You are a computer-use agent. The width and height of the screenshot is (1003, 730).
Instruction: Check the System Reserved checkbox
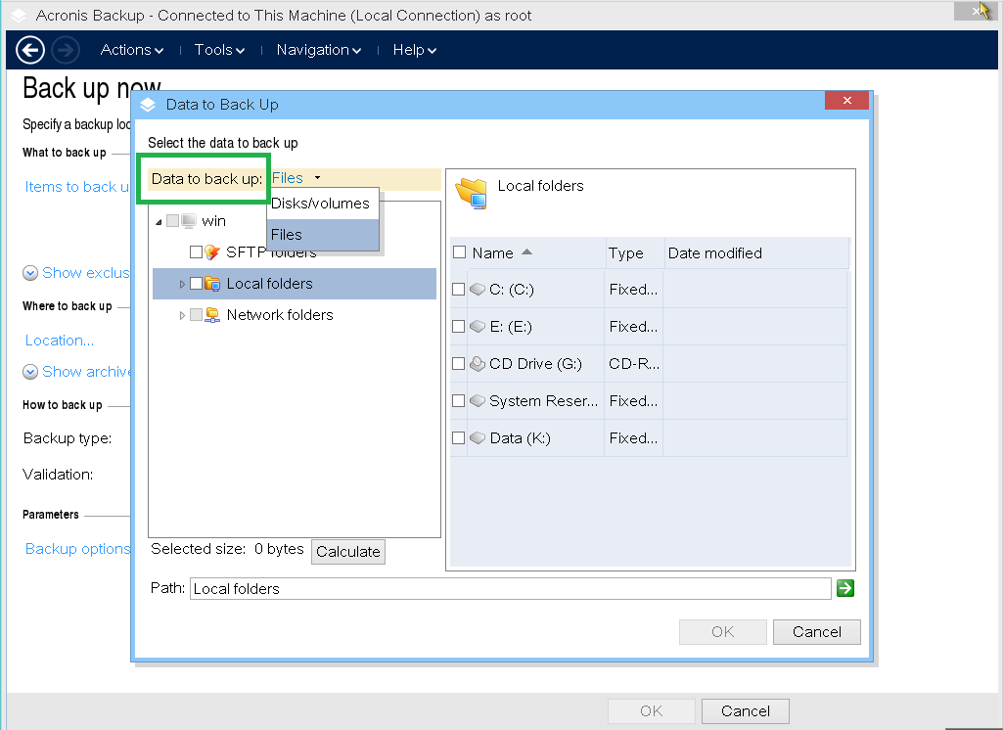click(458, 400)
